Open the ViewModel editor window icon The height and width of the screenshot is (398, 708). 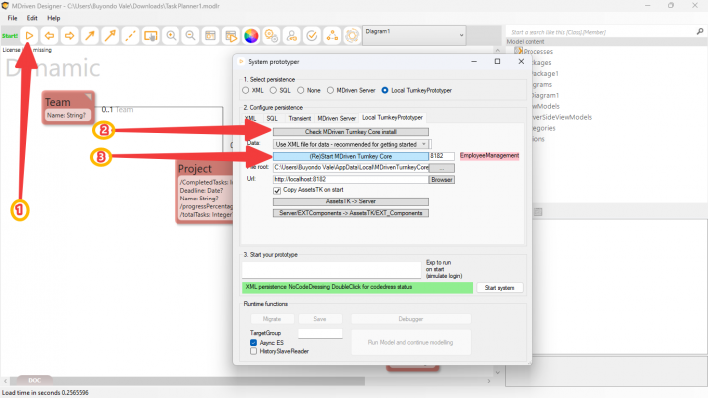click(210, 35)
